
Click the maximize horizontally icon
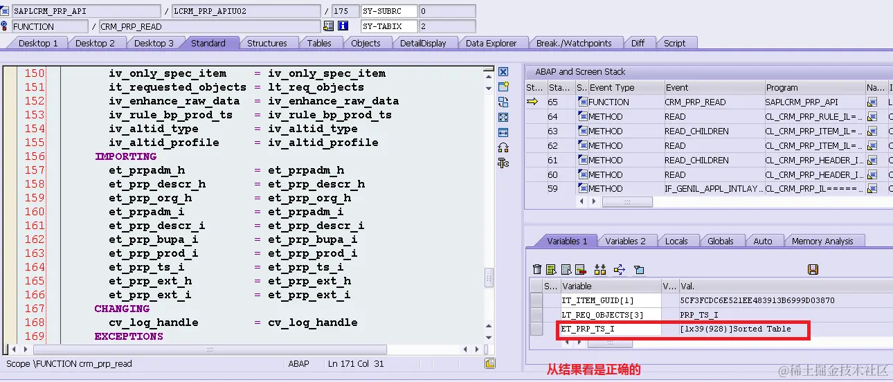click(503, 132)
